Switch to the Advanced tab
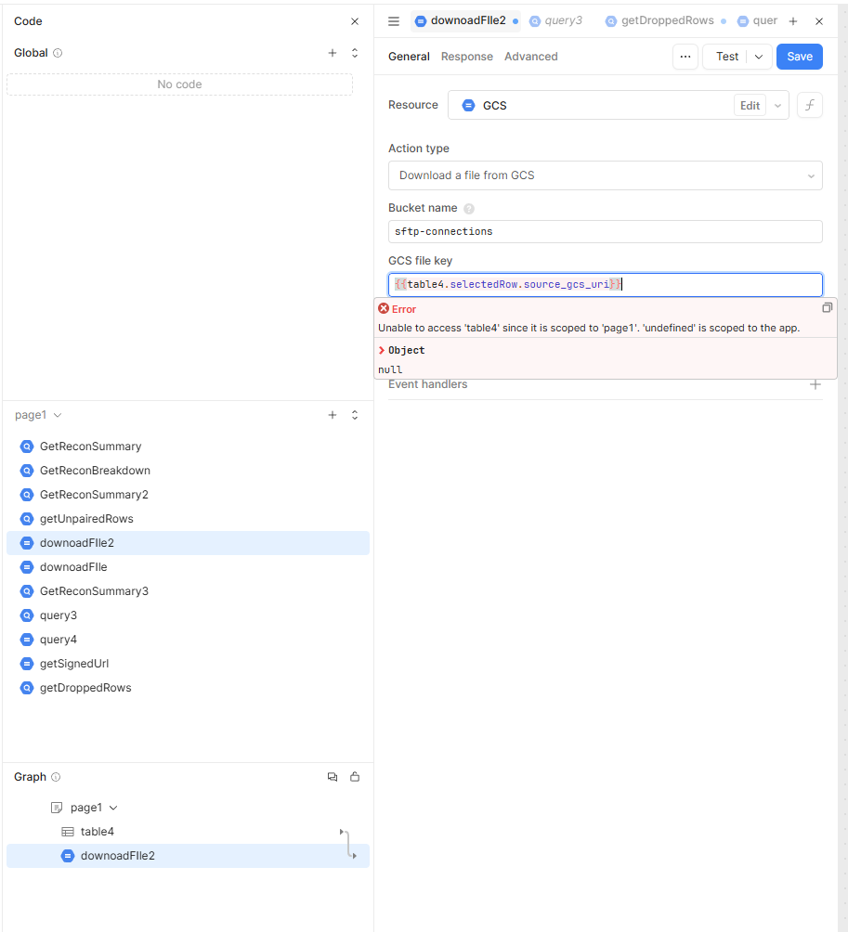 coord(530,57)
